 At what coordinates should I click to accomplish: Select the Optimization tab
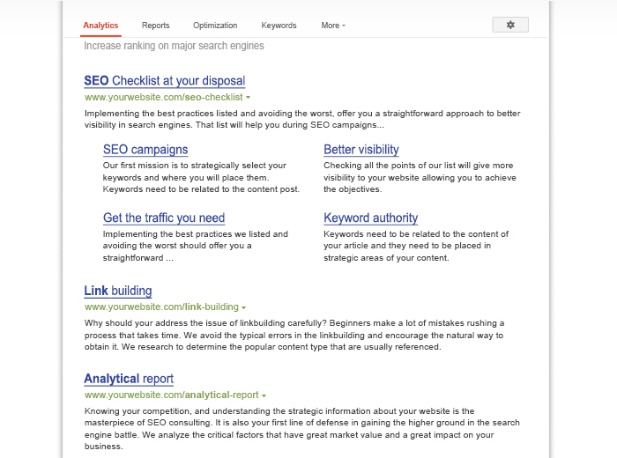click(x=215, y=26)
